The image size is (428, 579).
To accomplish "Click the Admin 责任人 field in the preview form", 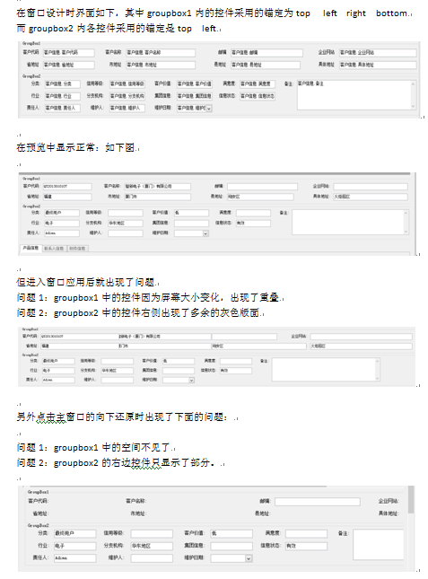I will pyautogui.click(x=62, y=233).
